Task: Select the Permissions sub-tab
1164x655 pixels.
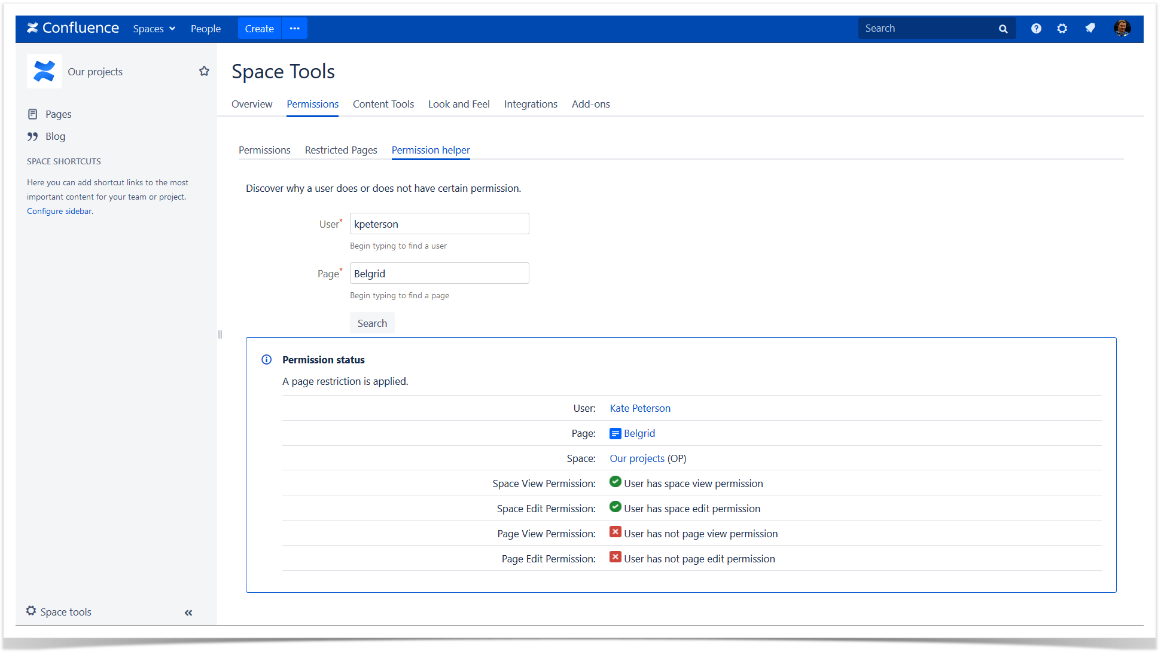Action: [264, 150]
